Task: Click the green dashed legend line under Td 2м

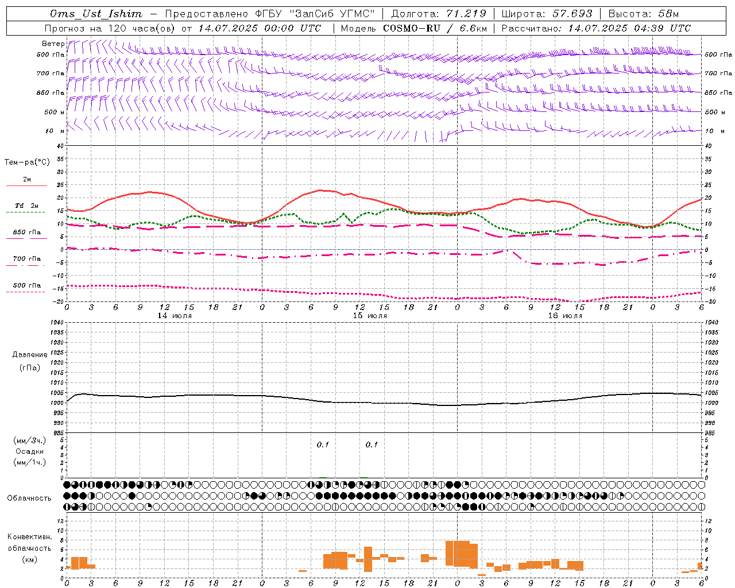Action: [25, 212]
